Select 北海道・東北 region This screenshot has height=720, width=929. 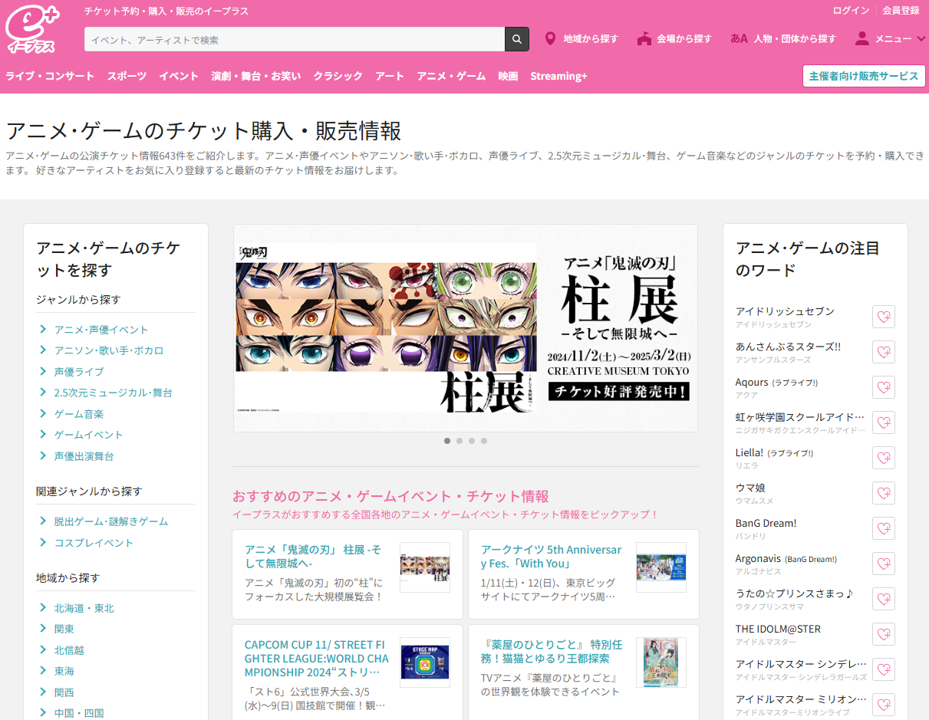click(84, 608)
